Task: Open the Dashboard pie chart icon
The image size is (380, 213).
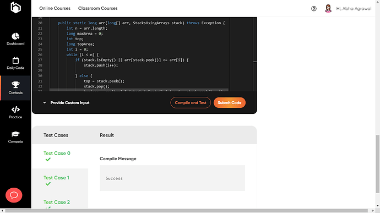Action: tap(15, 36)
